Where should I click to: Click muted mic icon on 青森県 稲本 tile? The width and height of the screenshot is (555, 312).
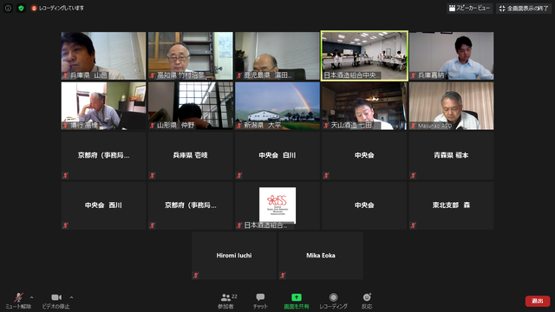click(413, 175)
